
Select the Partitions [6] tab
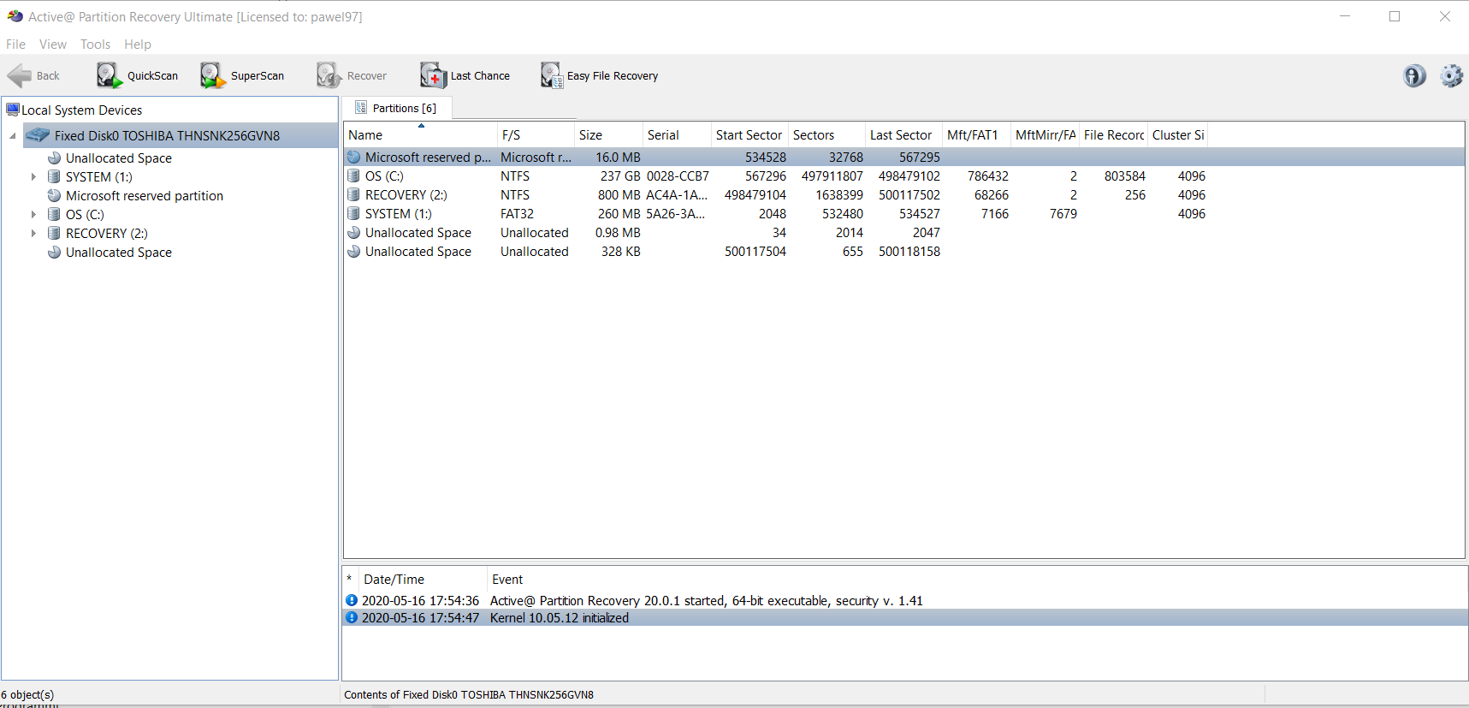397,108
